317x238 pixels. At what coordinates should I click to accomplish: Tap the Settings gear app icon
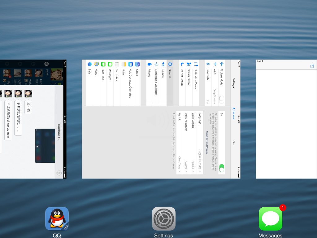[163, 218]
